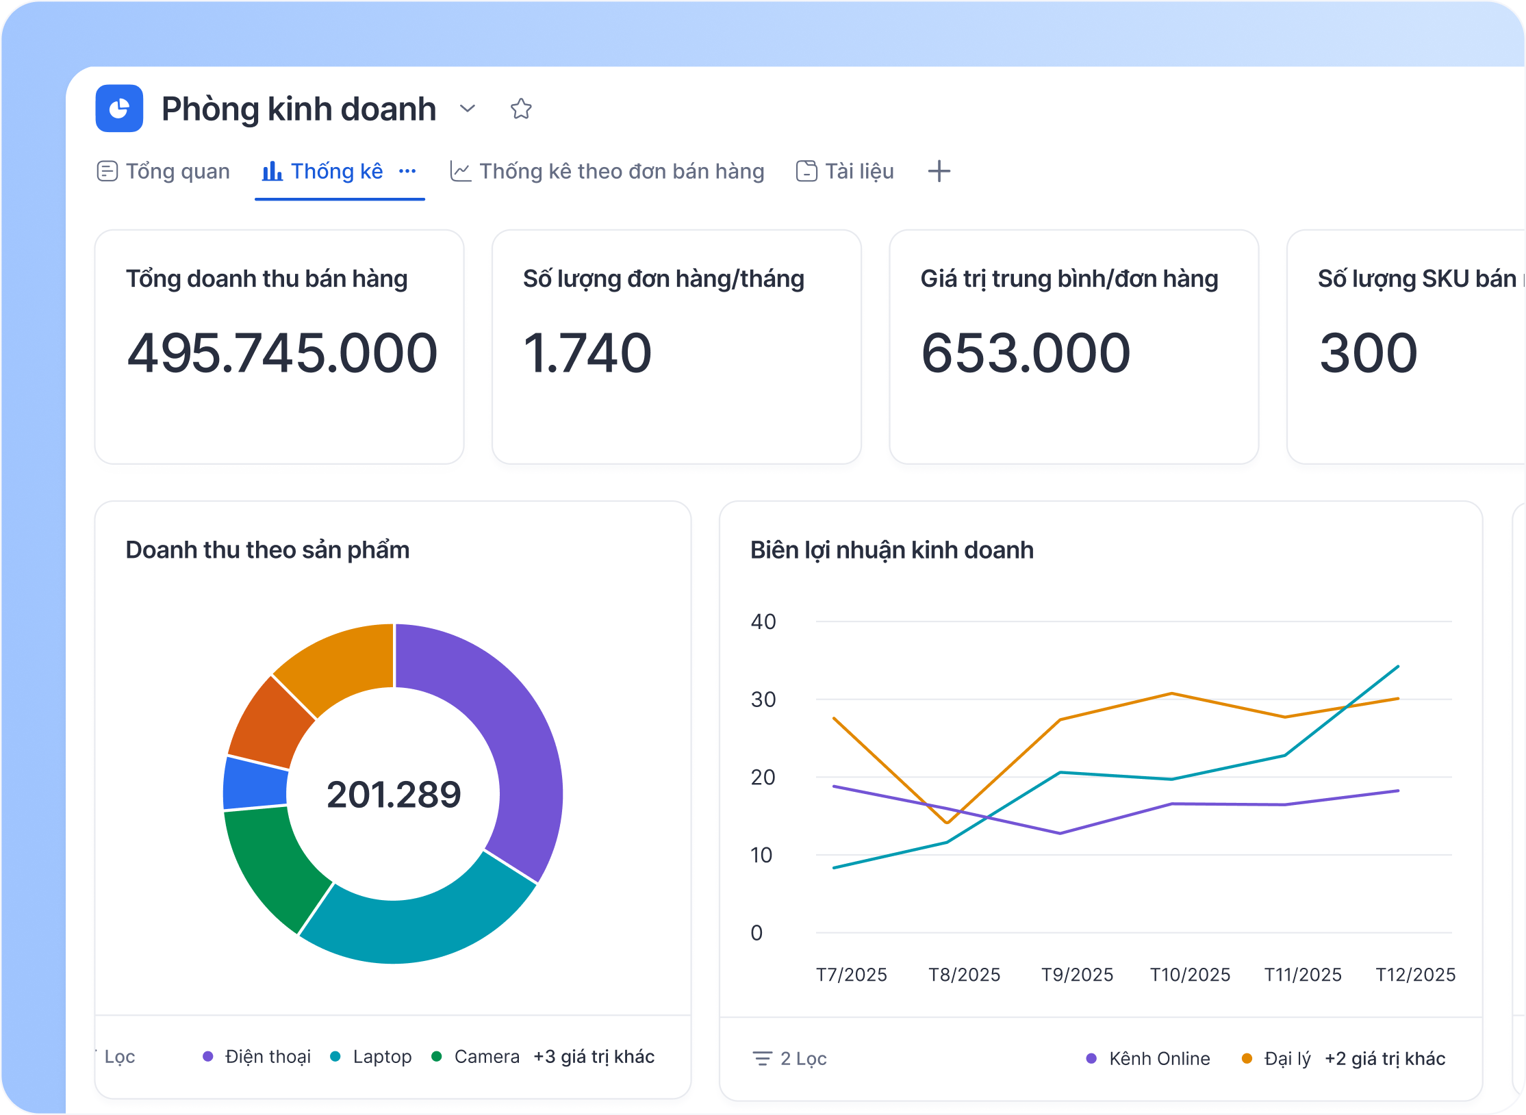Open the Tổng quan tab
Screen dimensions: 1526x1115
point(164,171)
